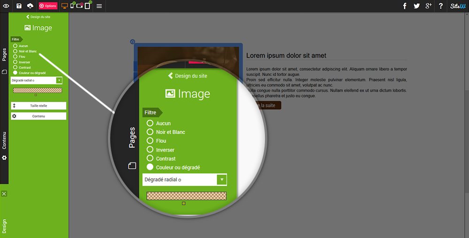Select the Noir et Blanc filter radio button
The image size is (469, 238).
pos(15,51)
